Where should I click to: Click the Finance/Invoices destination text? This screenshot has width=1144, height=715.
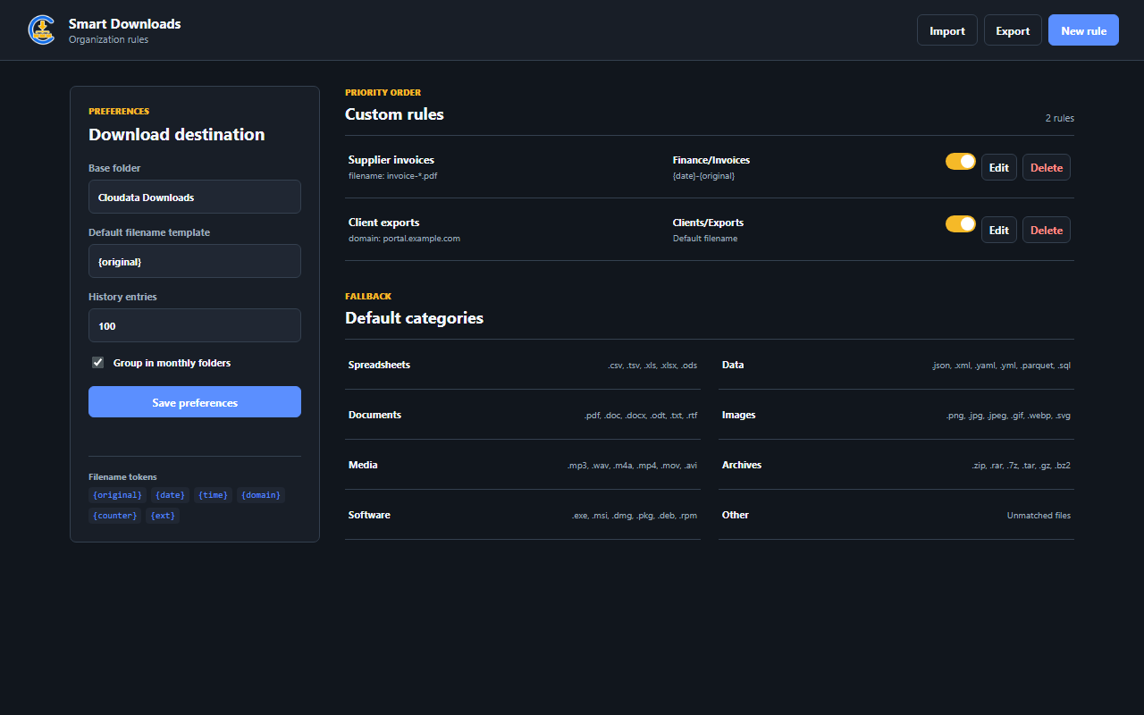tap(711, 160)
